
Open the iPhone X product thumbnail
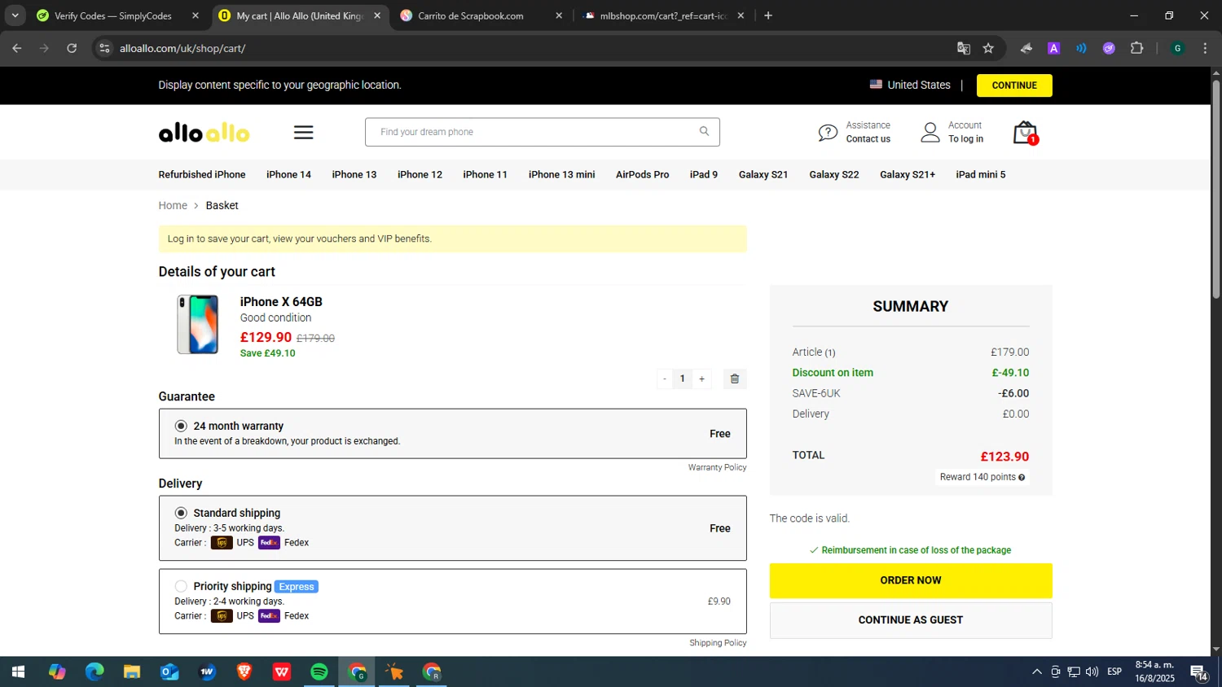[x=198, y=324]
